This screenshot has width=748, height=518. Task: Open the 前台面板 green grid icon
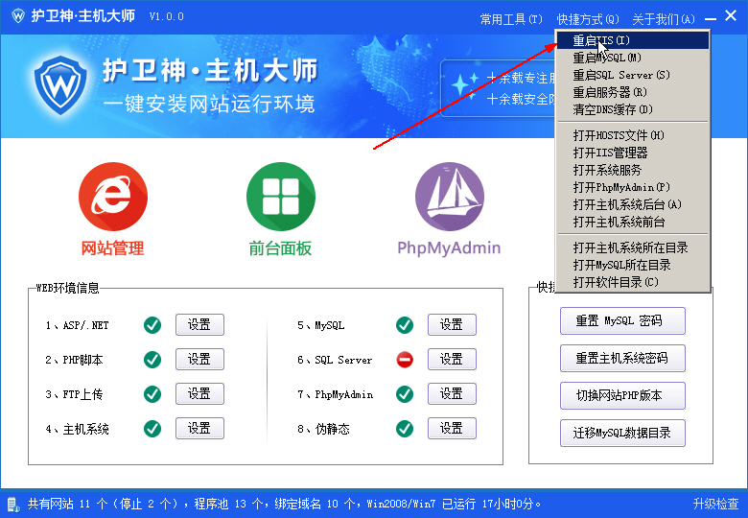pos(280,197)
